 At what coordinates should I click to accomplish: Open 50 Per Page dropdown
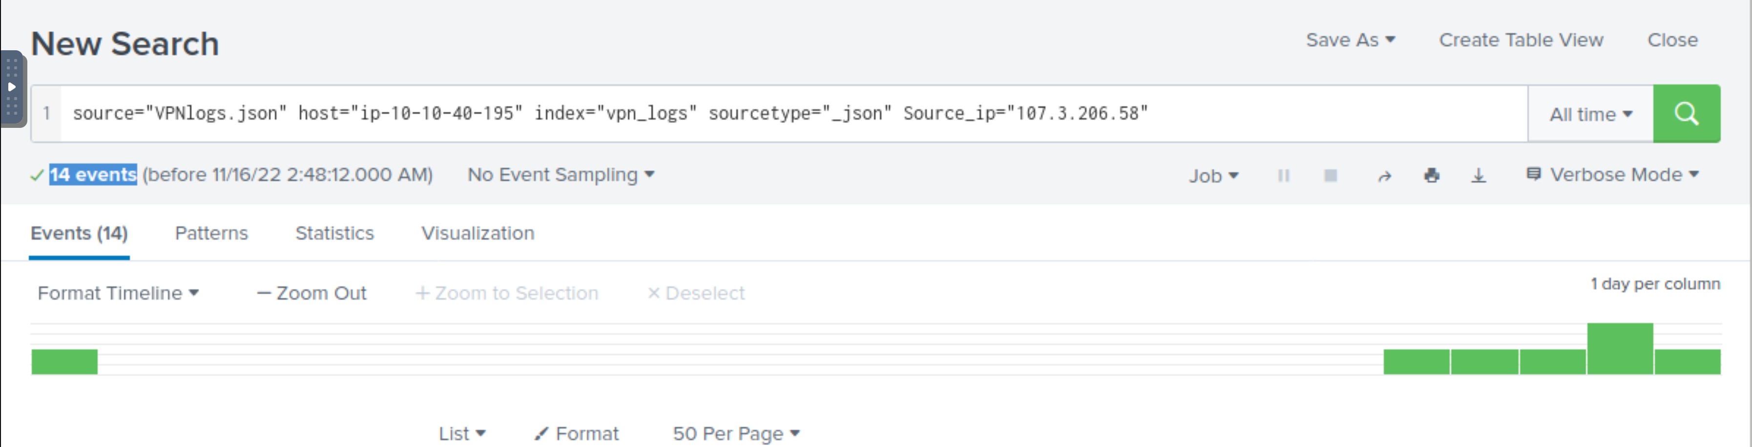tap(736, 433)
